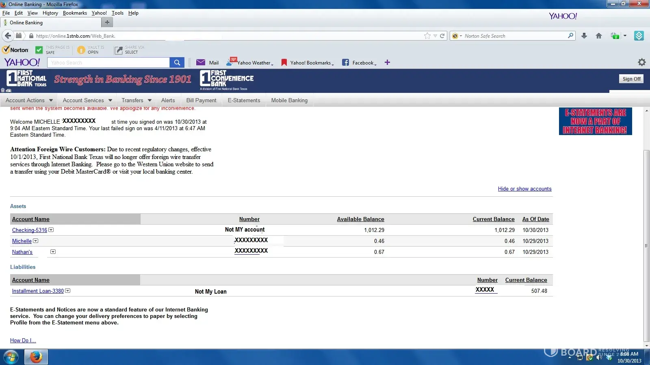The height and width of the screenshot is (365, 650).
Task: Click the Norton Vault open icon
Action: (x=81, y=50)
